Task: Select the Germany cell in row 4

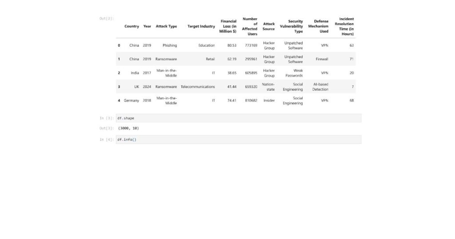Action: tap(132, 100)
